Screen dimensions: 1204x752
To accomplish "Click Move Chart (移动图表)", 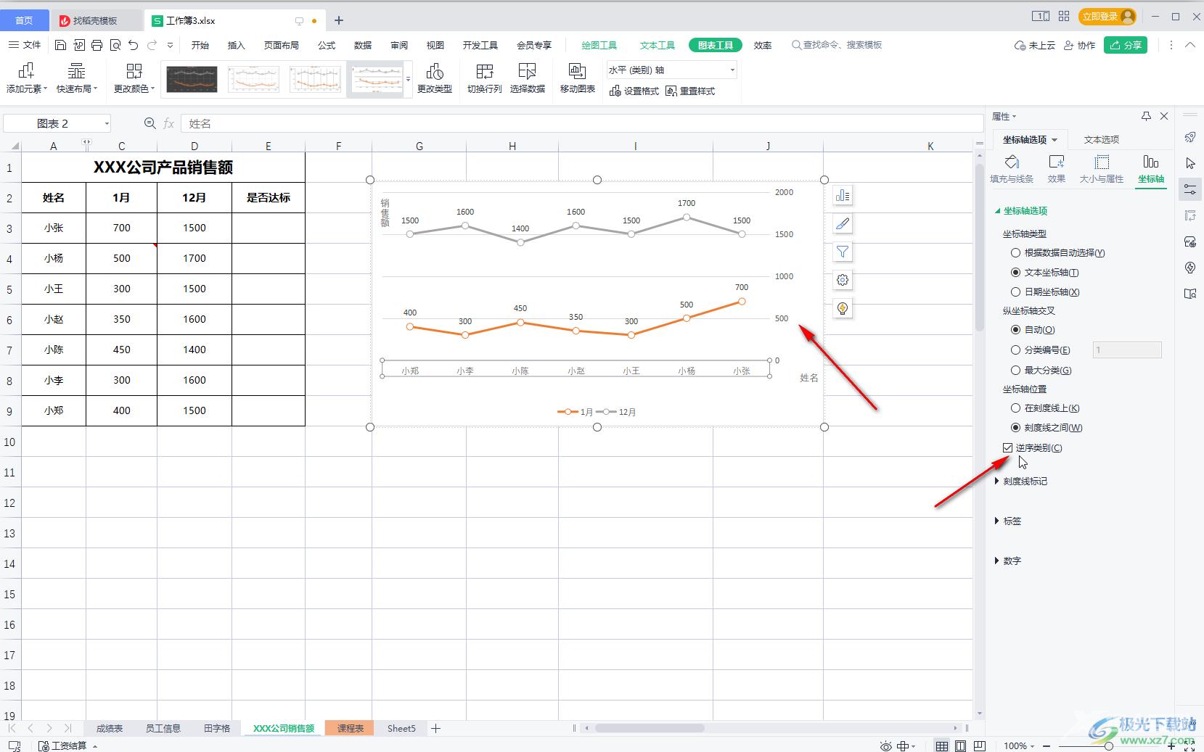I will point(578,78).
